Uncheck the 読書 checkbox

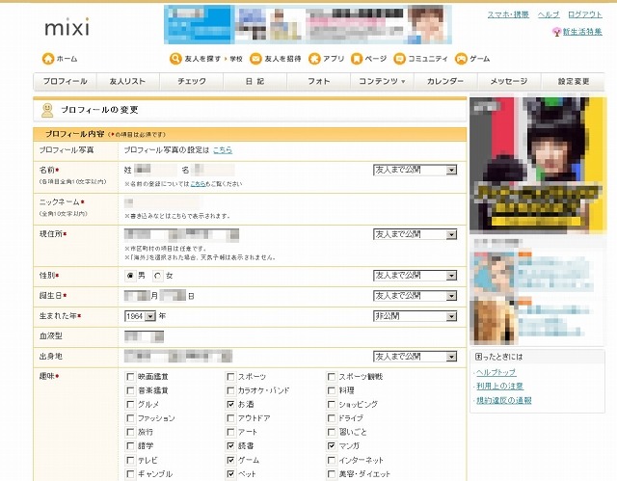click(230, 446)
